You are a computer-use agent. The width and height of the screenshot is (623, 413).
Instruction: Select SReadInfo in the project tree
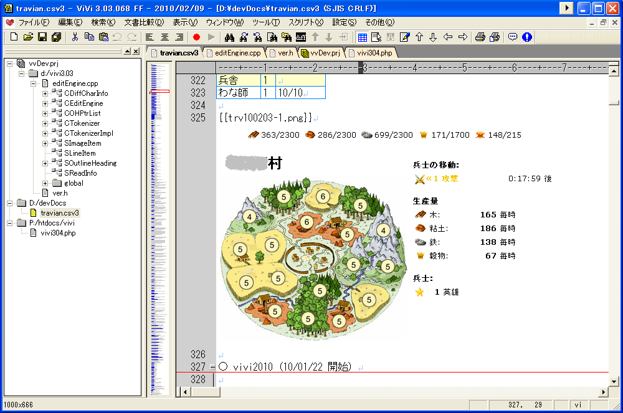pos(80,173)
